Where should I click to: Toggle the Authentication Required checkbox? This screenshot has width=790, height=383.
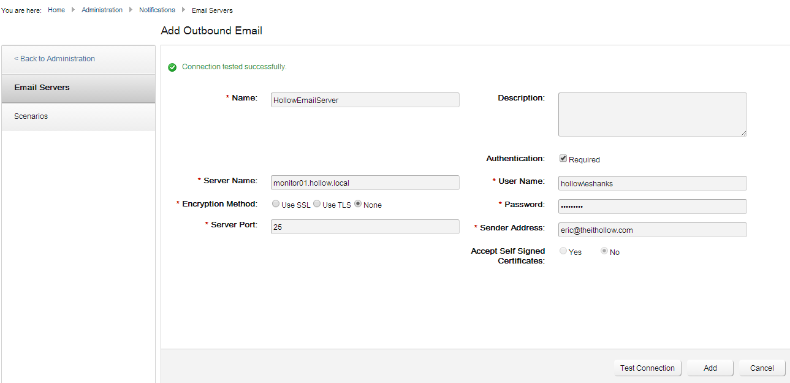(563, 158)
